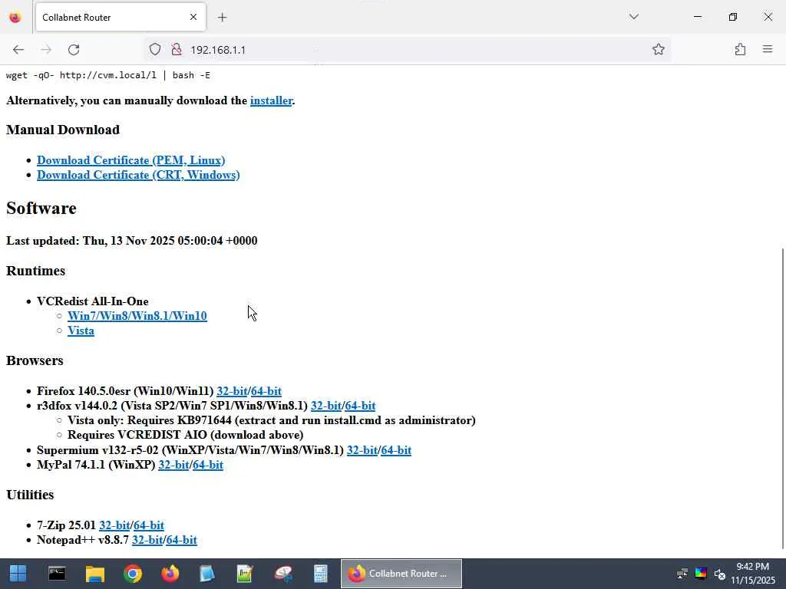
Task: Open a new tab with the plus button
Action: pos(222,18)
